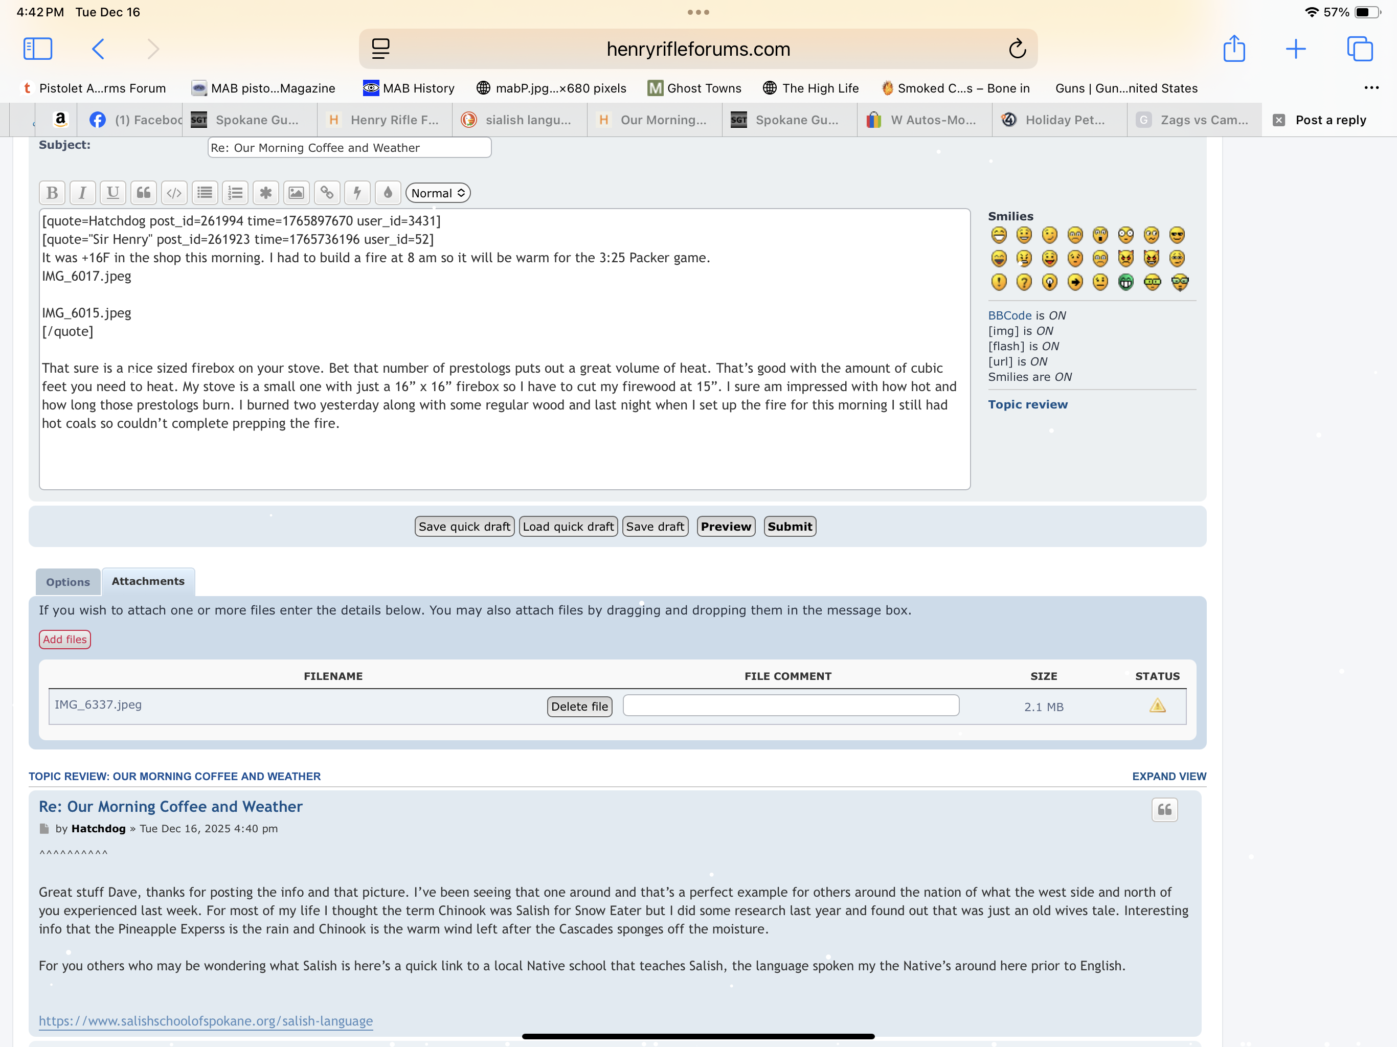Insert image using the picture icon
Image resolution: width=1397 pixels, height=1047 pixels.
[296, 193]
